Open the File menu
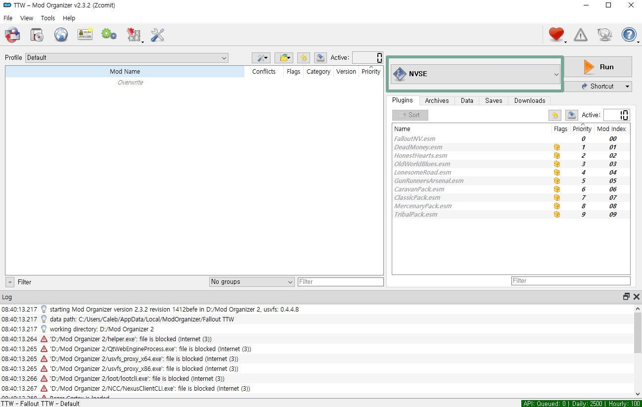Viewport: 642px width, 407px height. (x=8, y=18)
